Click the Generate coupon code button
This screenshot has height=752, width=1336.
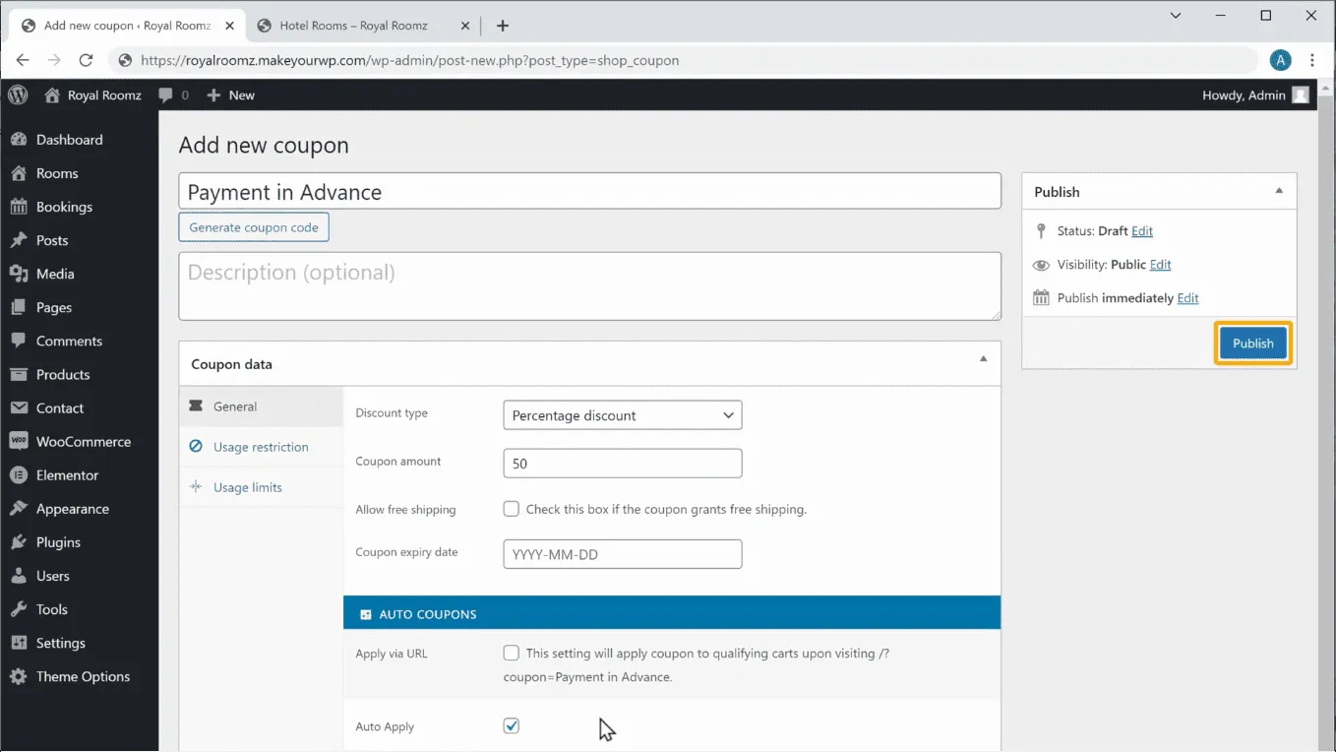254,227
